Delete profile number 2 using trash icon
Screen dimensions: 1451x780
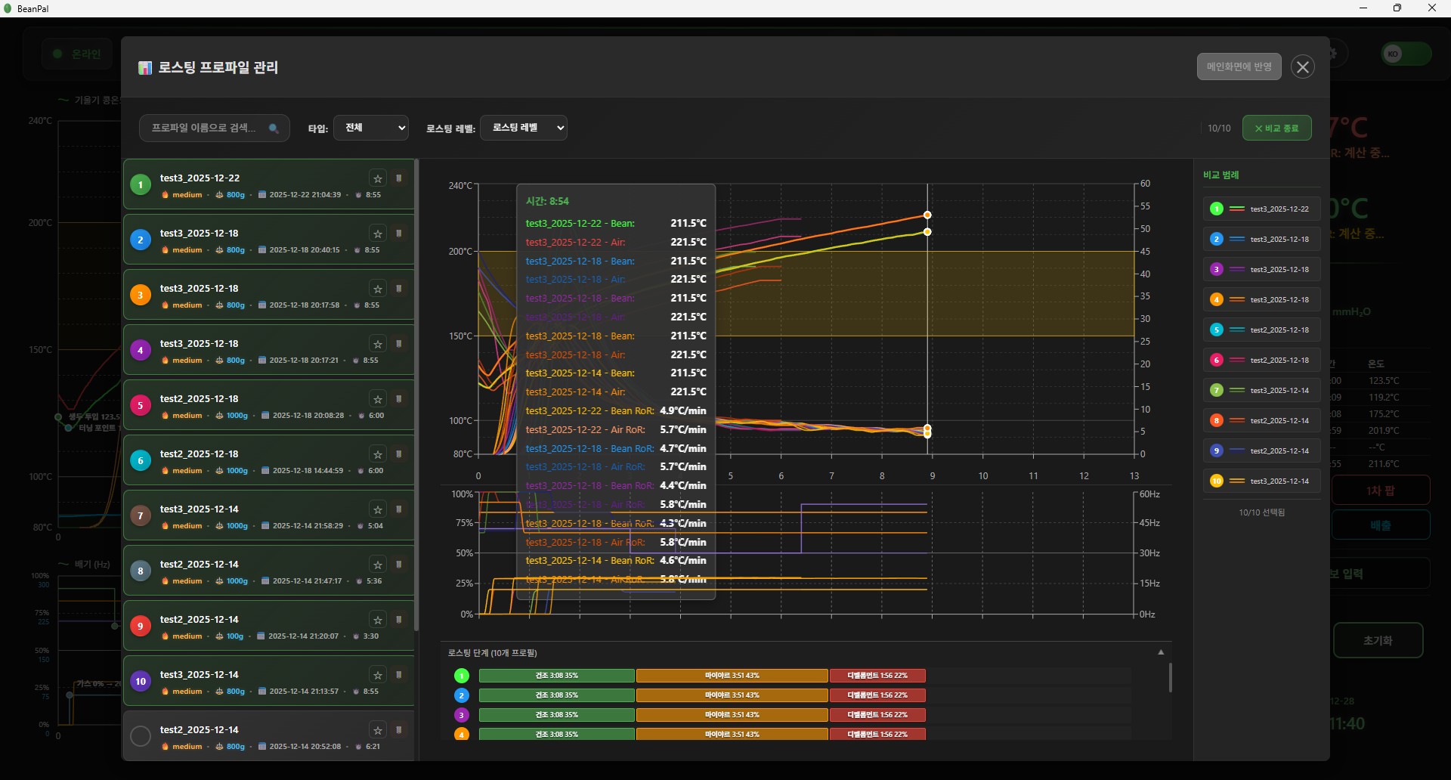pos(399,234)
